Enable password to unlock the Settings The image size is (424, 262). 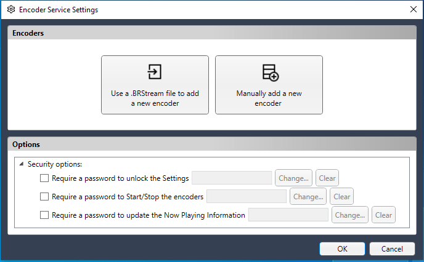pyautogui.click(x=44, y=178)
